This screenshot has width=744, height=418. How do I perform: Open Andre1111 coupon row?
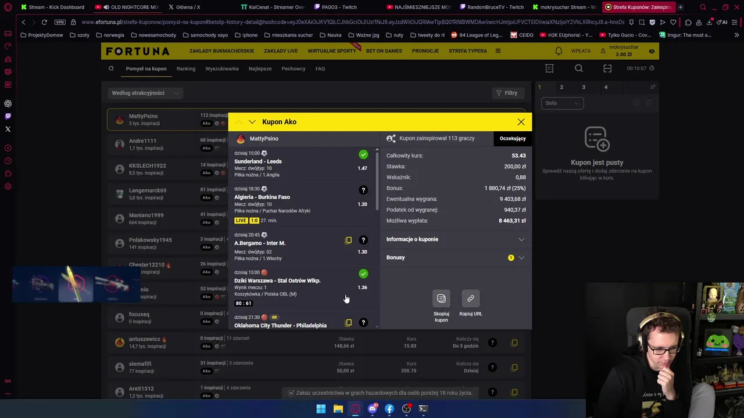tap(169, 144)
